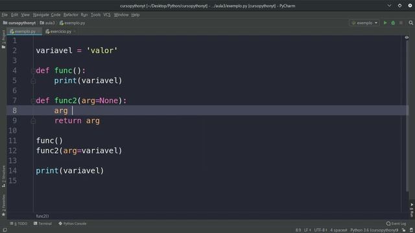This screenshot has height=233, width=415.
Task: Click the gray Stop square icon
Action: click(401, 23)
